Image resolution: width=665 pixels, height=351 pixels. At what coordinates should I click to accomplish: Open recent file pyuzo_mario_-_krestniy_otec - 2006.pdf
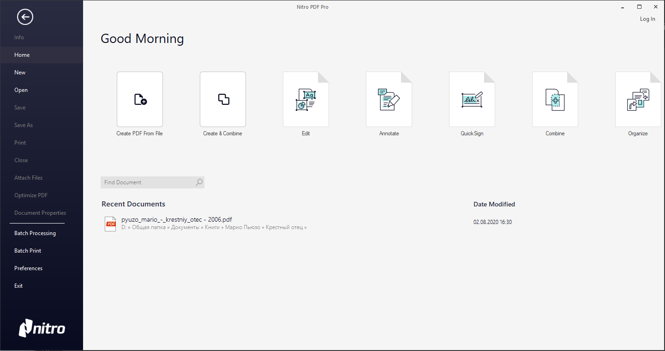pos(176,220)
